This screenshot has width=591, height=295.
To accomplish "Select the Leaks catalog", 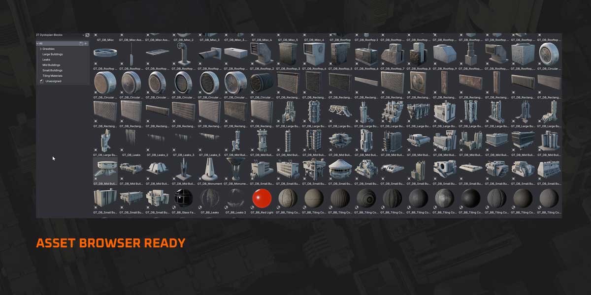I will tap(46, 59).
